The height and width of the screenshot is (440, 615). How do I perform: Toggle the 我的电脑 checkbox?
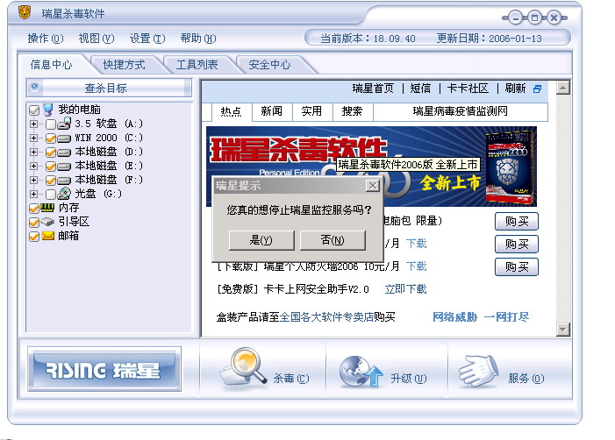[34, 110]
